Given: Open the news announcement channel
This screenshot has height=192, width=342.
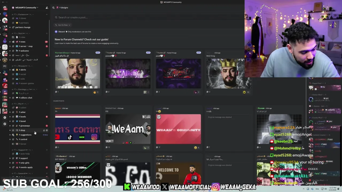Looking at the screenshot, I should tap(29, 42).
